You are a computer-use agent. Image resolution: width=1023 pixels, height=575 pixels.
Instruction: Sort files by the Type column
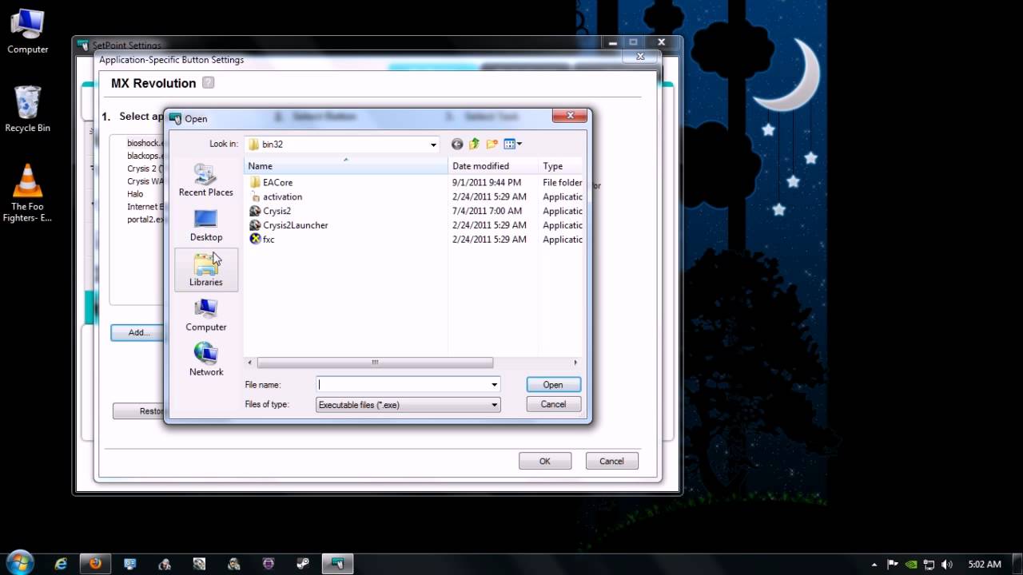[559, 166]
